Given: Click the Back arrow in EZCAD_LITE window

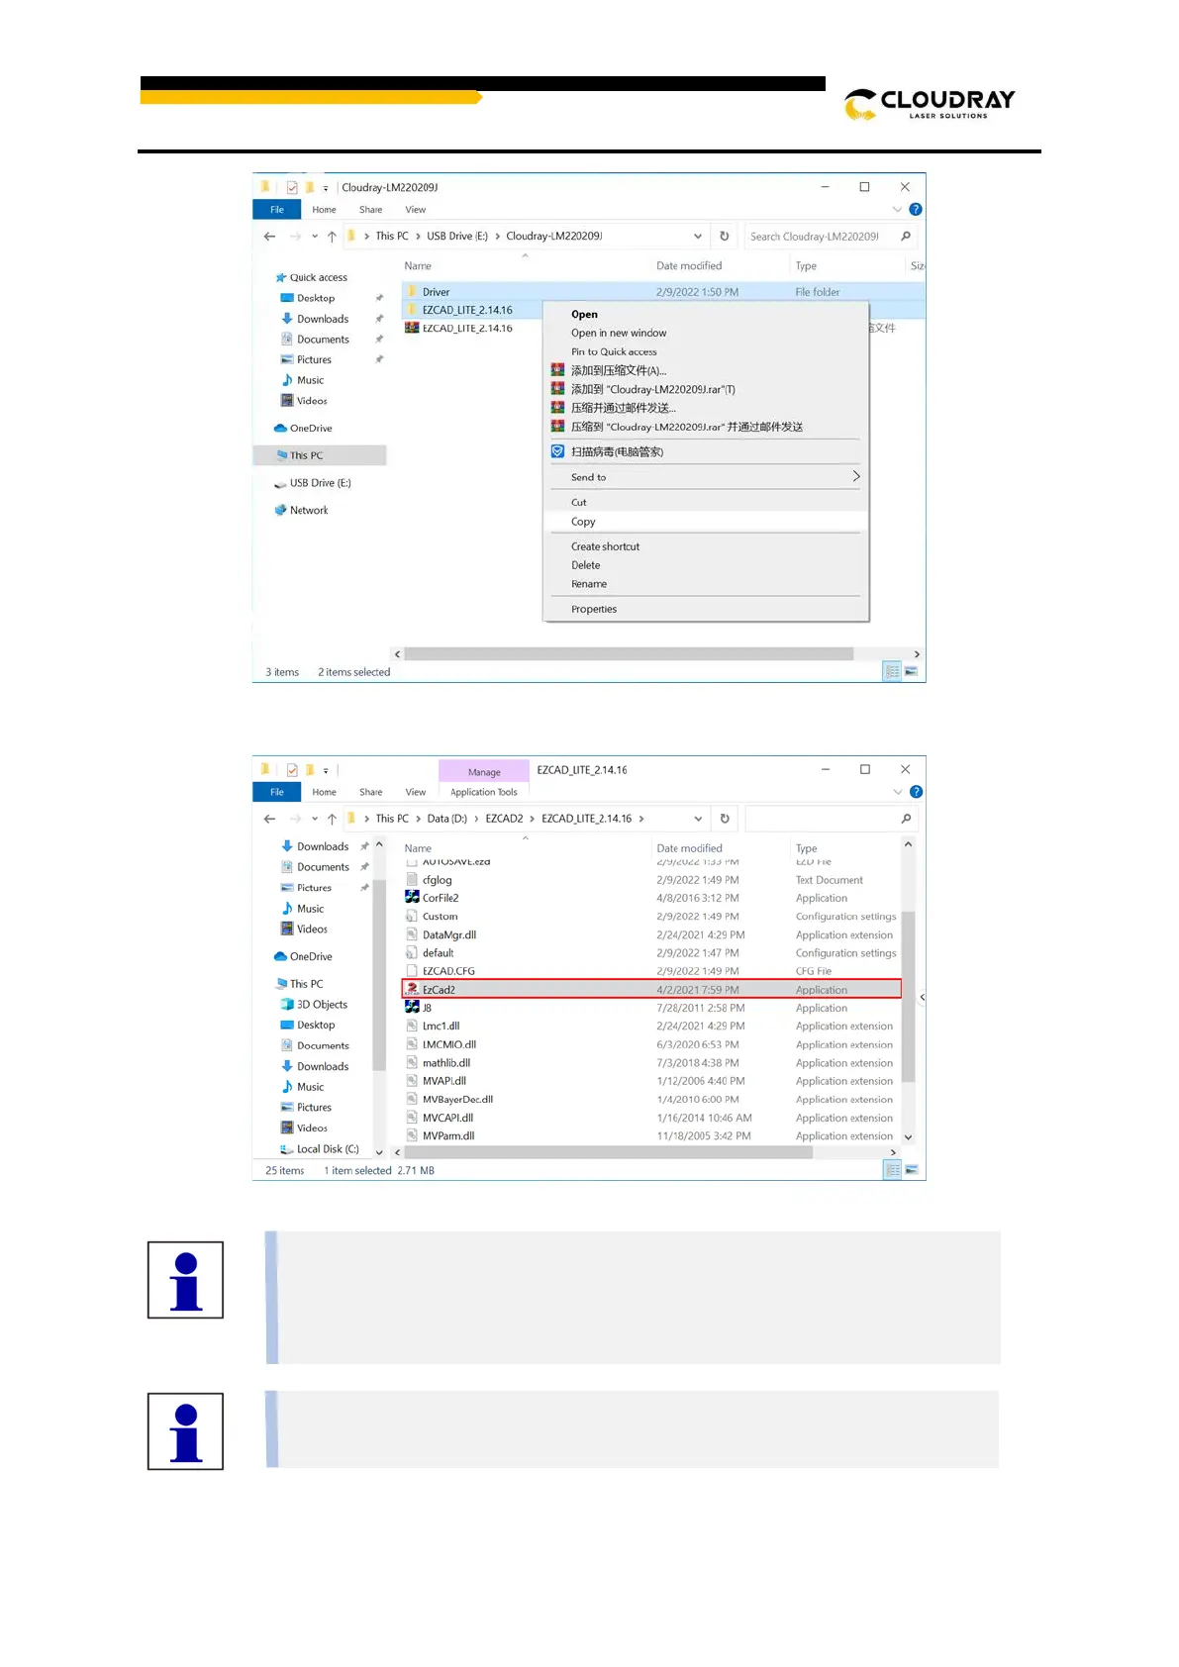Looking at the screenshot, I should click(269, 819).
